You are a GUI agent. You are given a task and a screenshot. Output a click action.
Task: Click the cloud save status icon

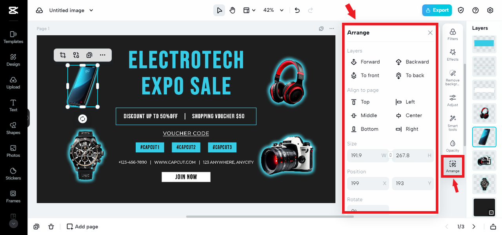(39, 10)
